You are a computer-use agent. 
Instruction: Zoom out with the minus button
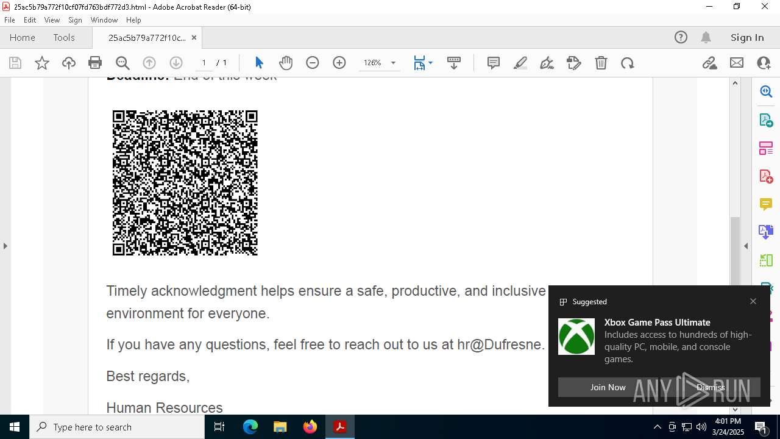pyautogui.click(x=313, y=63)
